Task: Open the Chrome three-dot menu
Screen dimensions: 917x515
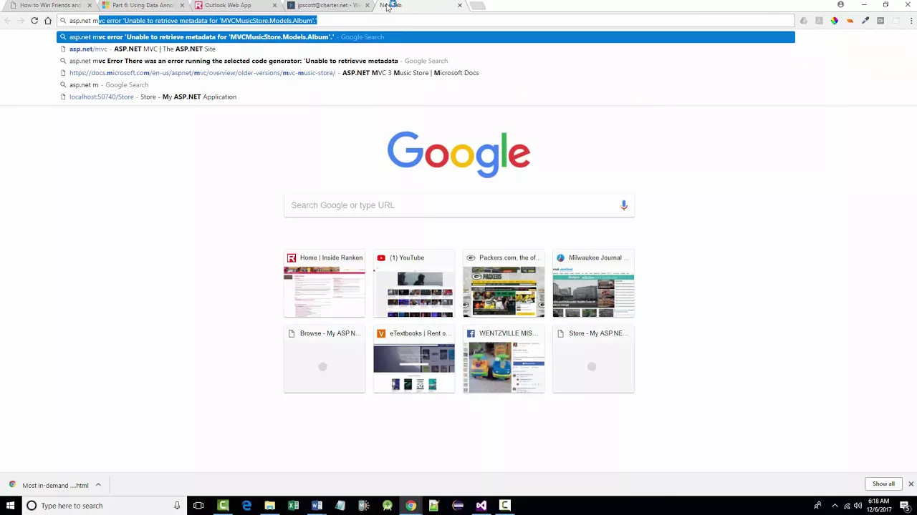Action: (911, 21)
